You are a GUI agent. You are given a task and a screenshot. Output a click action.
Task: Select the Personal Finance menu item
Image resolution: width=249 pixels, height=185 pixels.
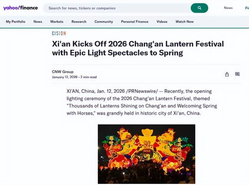tap(135, 22)
